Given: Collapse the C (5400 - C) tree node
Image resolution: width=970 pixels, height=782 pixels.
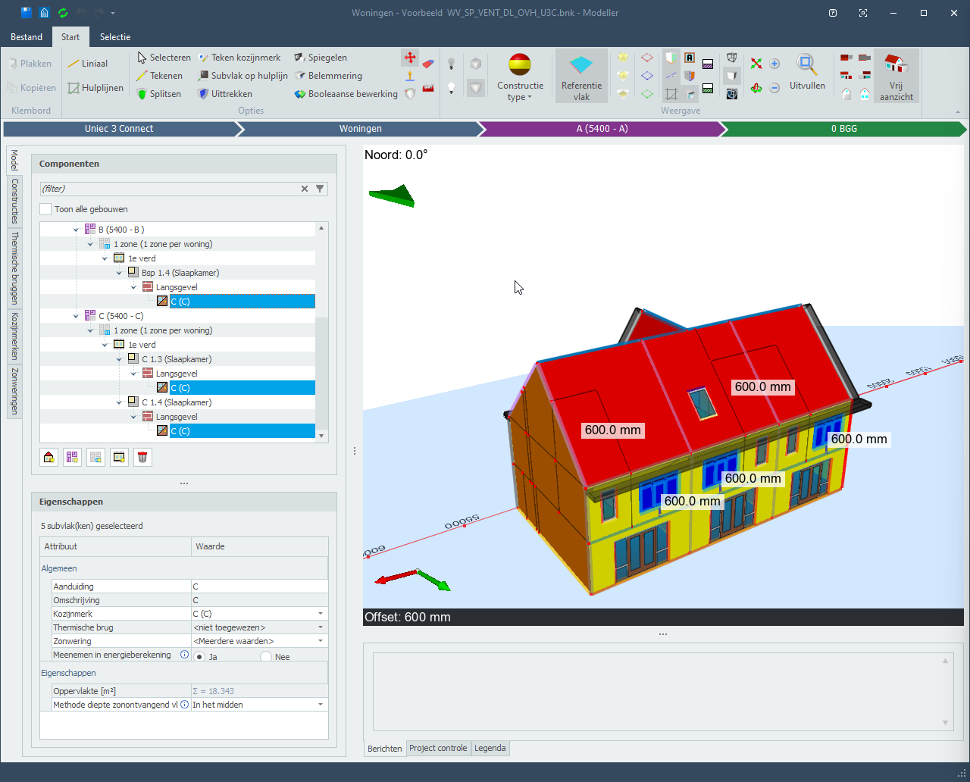Looking at the screenshot, I should click(76, 316).
